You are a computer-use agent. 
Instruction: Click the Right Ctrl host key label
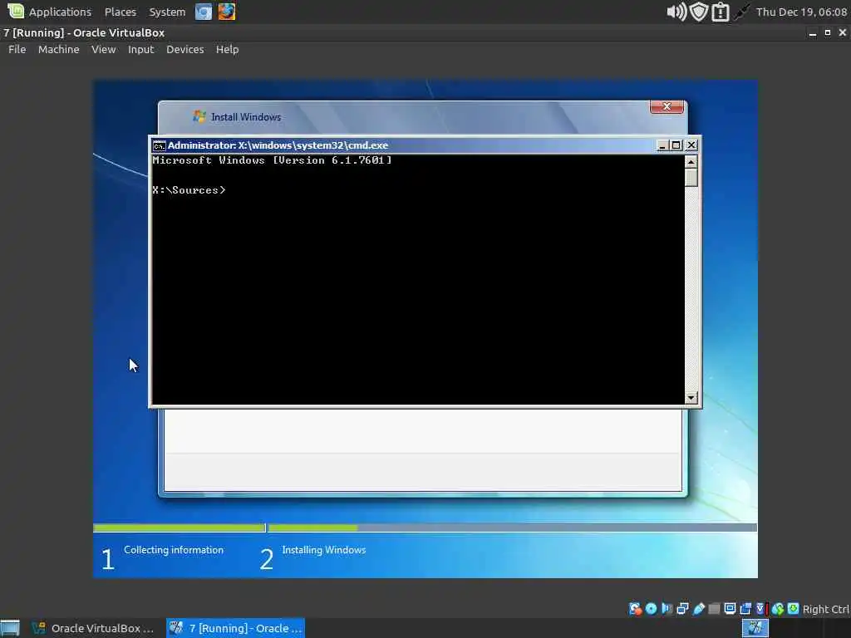tap(825, 609)
